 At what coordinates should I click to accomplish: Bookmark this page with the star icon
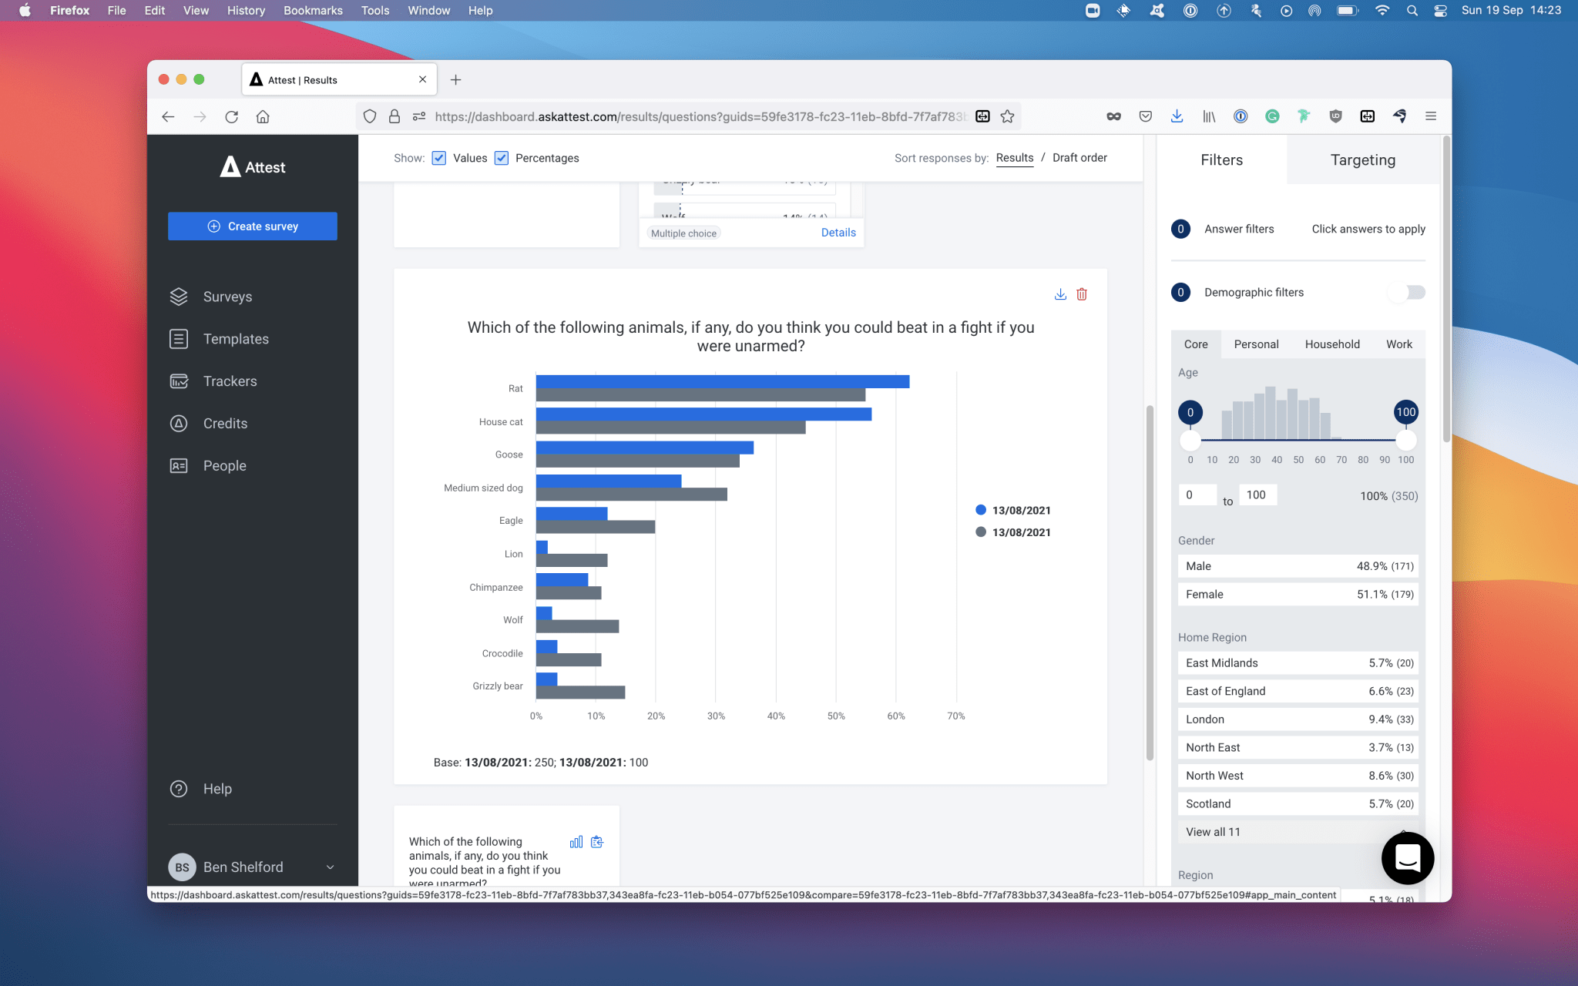[1007, 116]
